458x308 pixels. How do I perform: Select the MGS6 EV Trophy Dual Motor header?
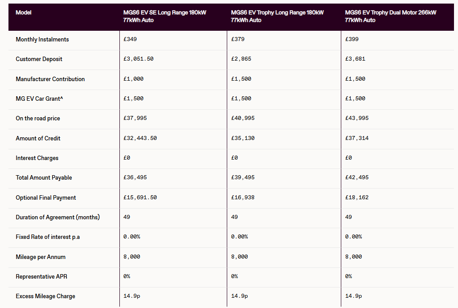tap(390, 16)
